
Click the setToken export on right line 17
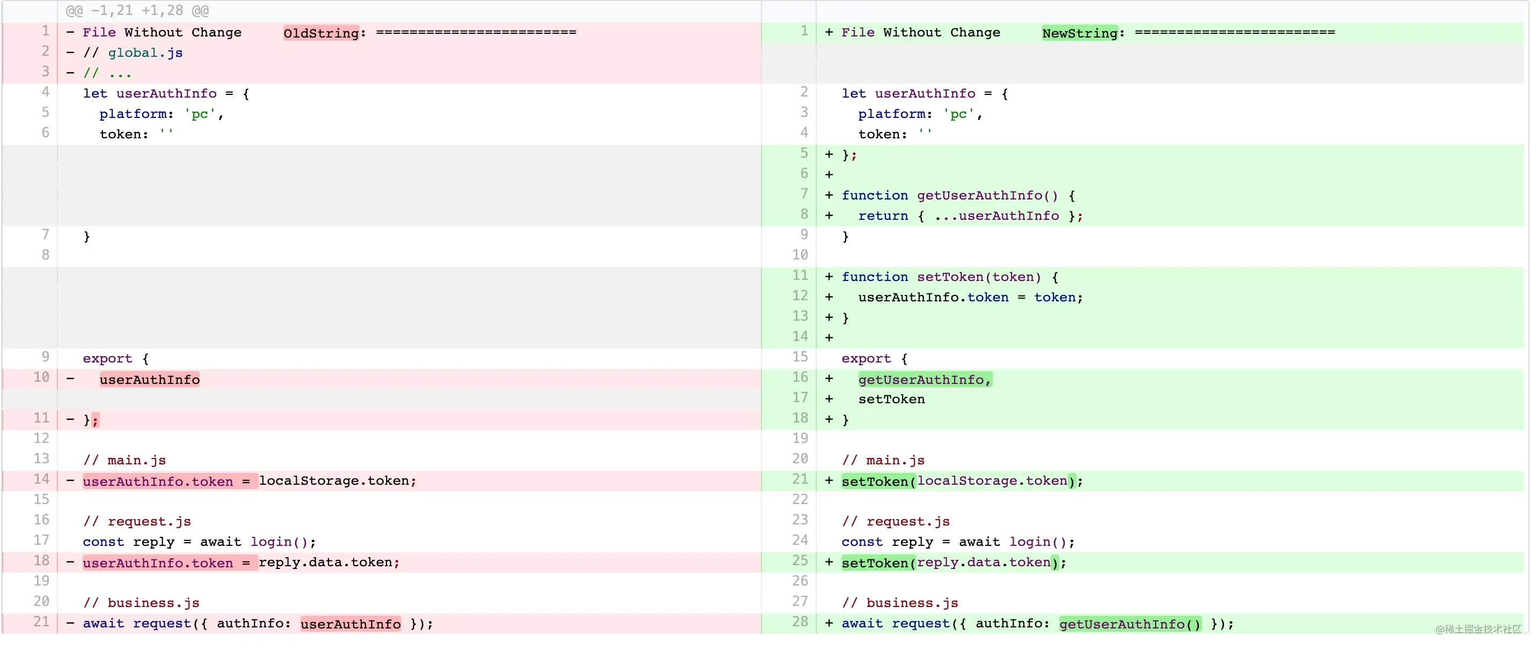click(x=891, y=400)
